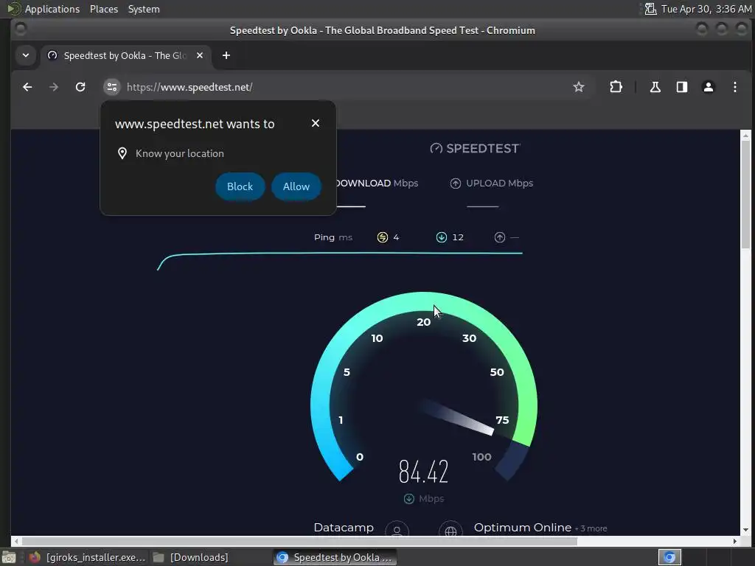Block location access for speedtest.net
Viewport: 755px width, 566px height.
[240, 186]
